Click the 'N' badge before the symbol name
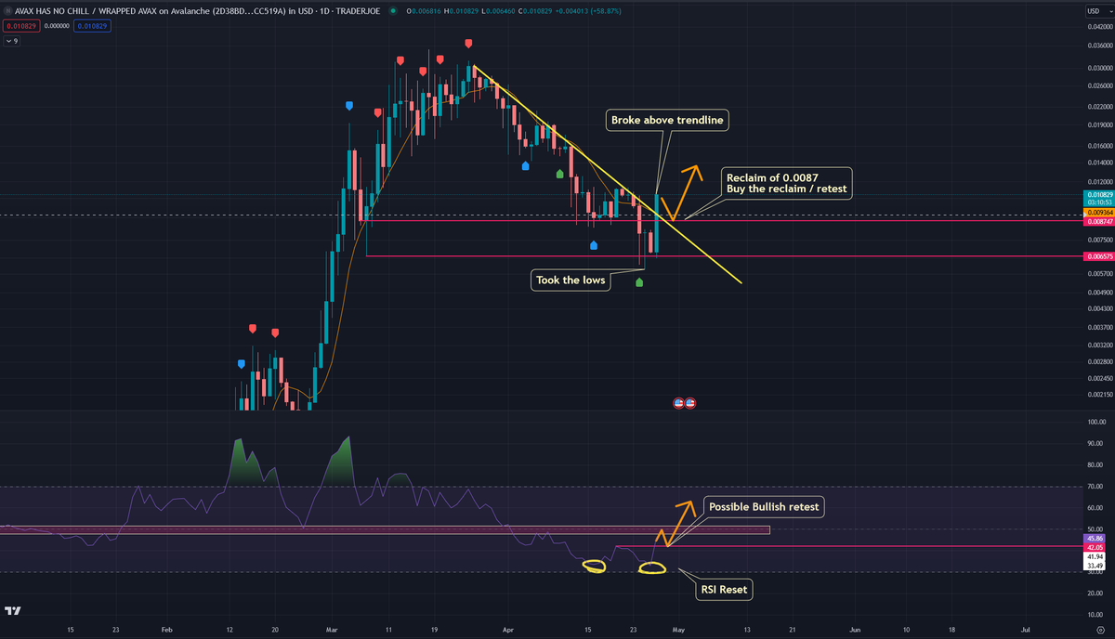This screenshot has width=1115, height=639. tap(7, 12)
